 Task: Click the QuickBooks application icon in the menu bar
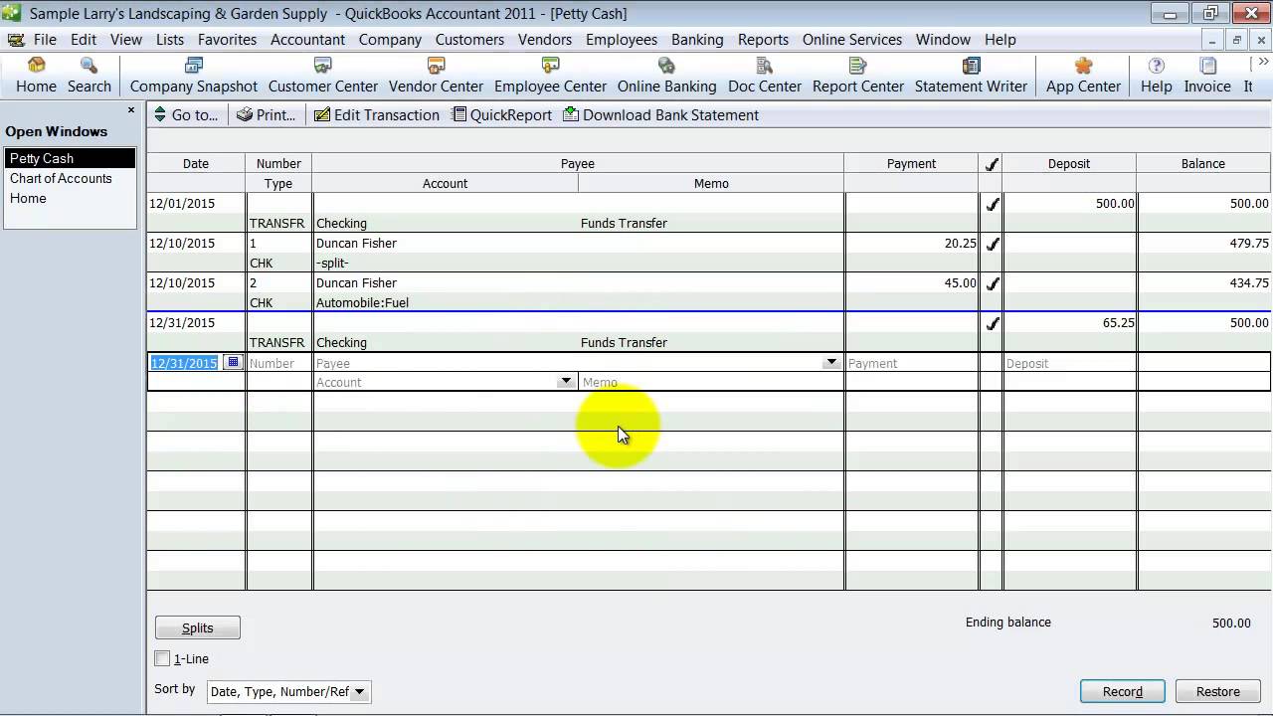coord(15,40)
